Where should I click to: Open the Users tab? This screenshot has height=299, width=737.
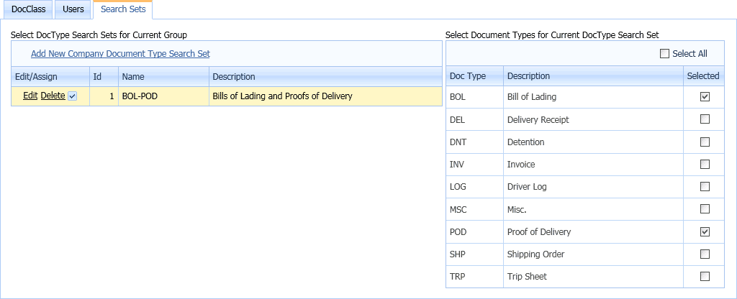[x=73, y=9]
